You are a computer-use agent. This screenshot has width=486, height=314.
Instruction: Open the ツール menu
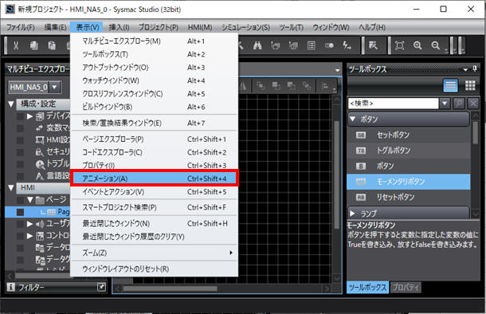[x=292, y=28]
